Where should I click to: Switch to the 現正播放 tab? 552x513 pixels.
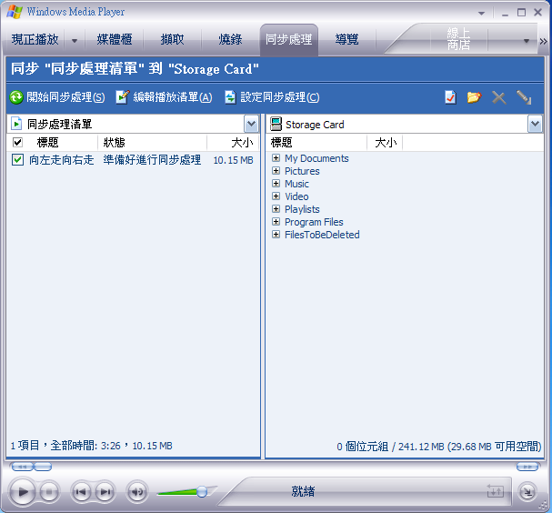pyautogui.click(x=35, y=39)
